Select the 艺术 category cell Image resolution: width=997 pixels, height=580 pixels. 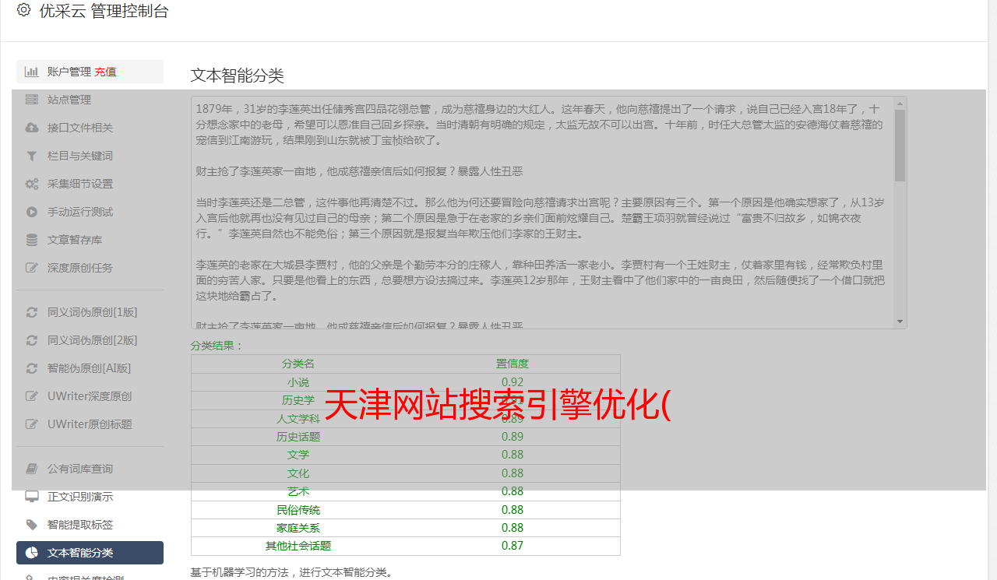click(298, 491)
